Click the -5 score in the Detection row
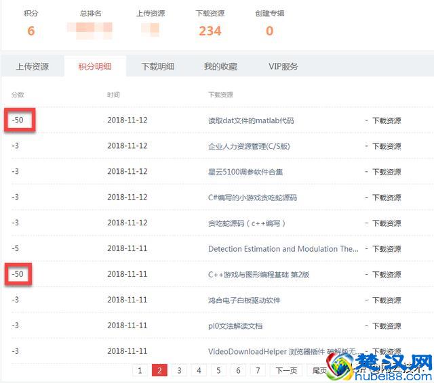The image size is (434, 383). pos(15,248)
